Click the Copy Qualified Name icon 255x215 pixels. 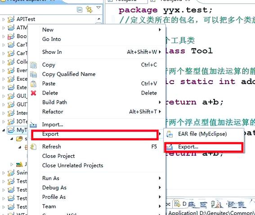pos(33,75)
